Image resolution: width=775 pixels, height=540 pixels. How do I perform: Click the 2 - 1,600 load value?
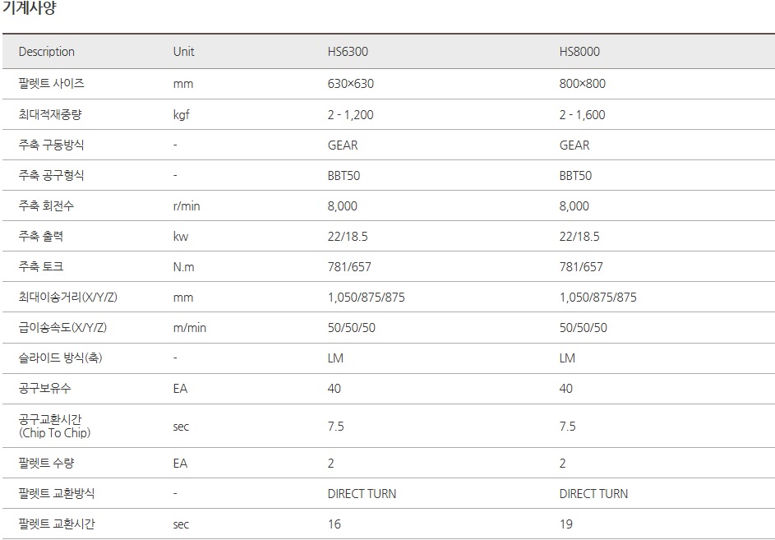[582, 115]
